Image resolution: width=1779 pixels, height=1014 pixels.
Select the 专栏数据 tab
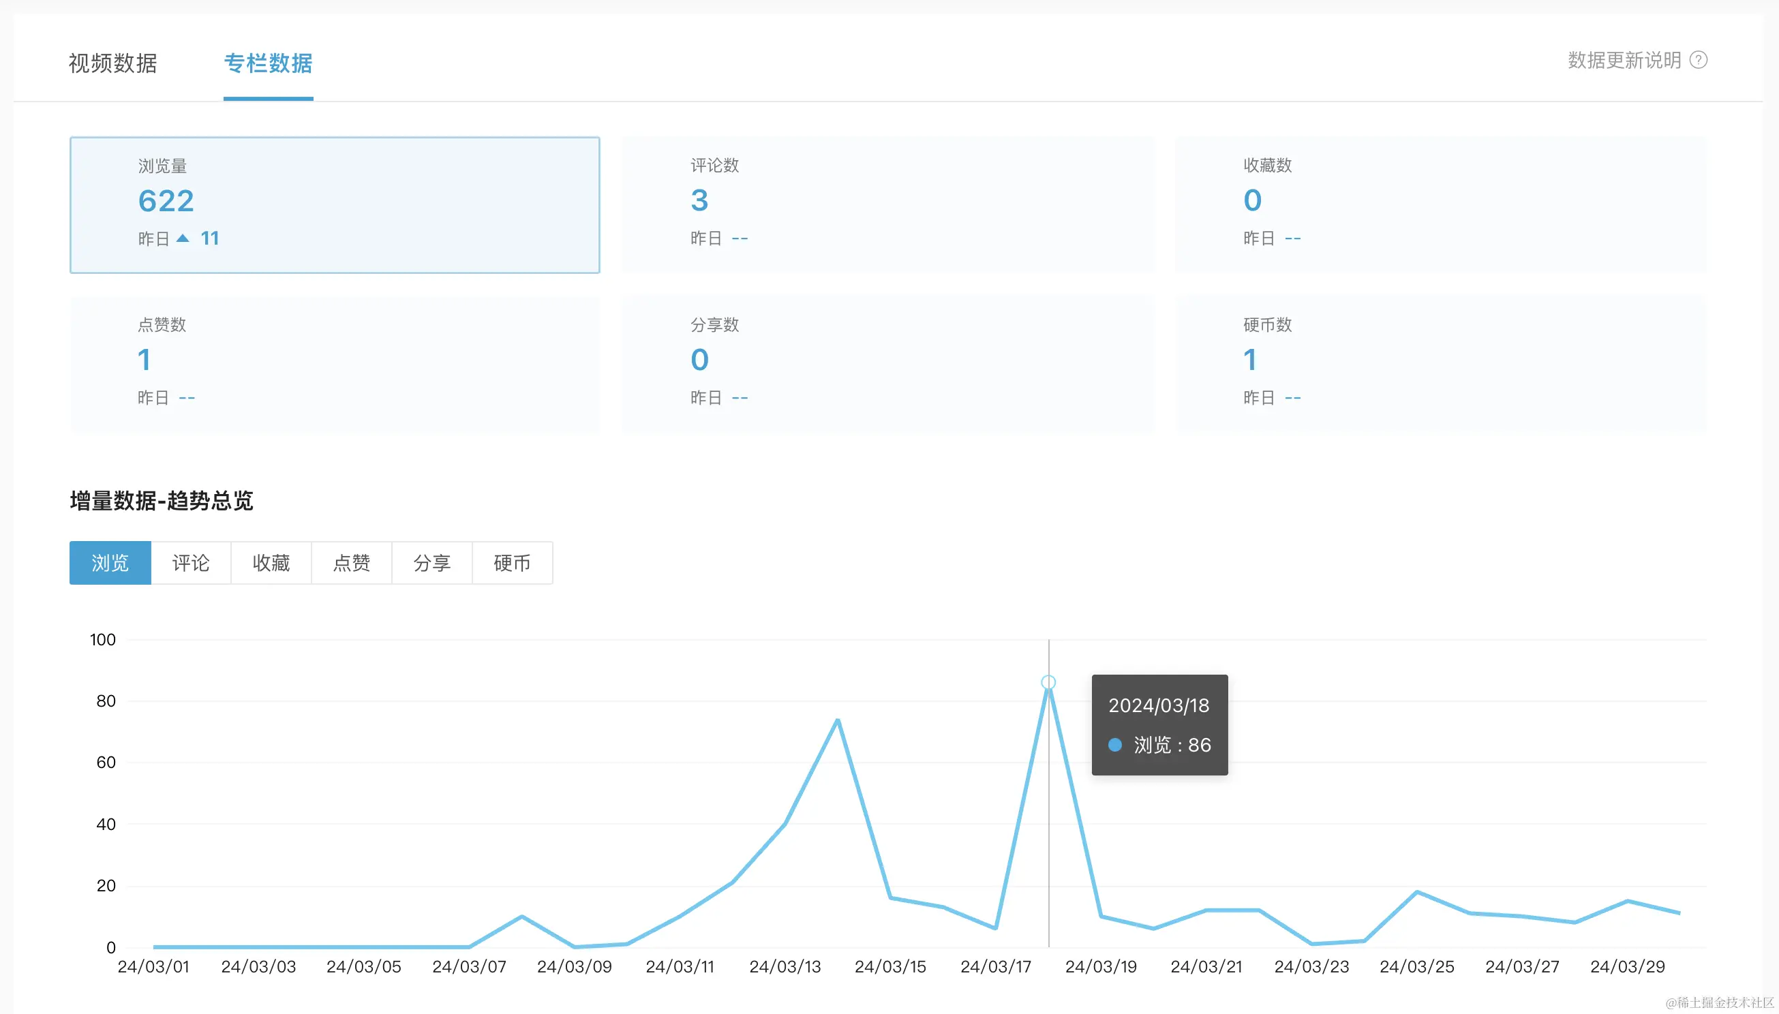tap(268, 63)
